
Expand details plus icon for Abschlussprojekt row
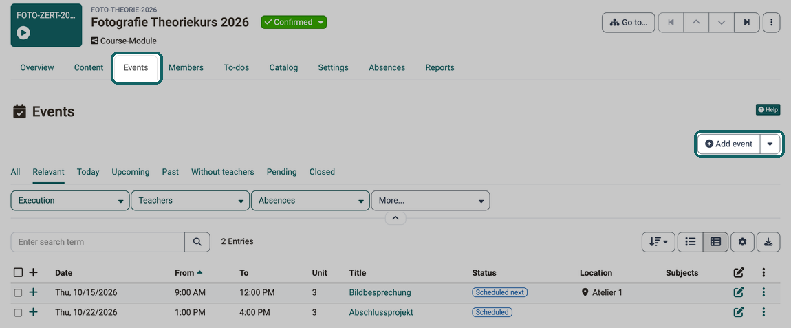[33, 312]
